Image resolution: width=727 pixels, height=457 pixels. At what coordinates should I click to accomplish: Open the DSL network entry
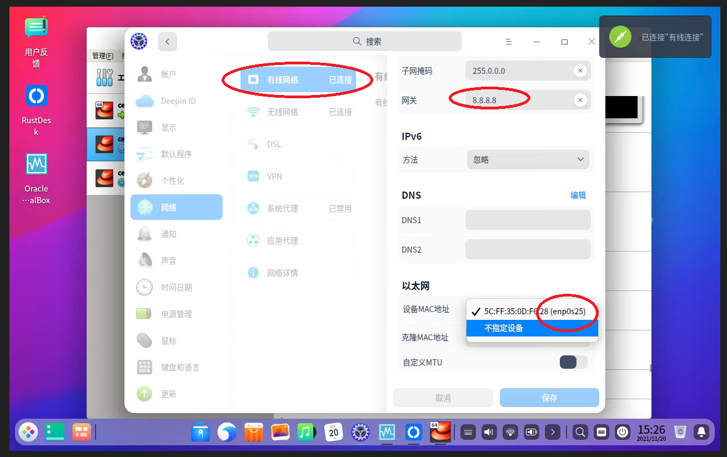coord(299,144)
